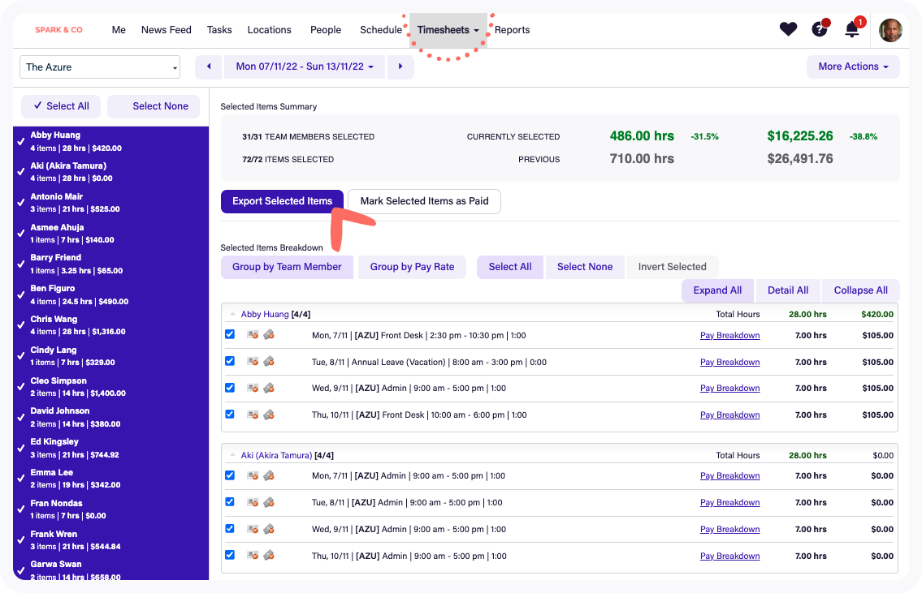The height and width of the screenshot is (593, 922).
Task: Select Group by Pay Rate
Action: 412,267
